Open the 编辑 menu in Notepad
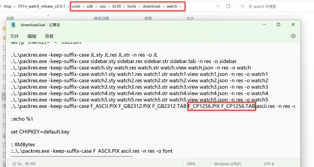314x167 pixels. click(32, 36)
